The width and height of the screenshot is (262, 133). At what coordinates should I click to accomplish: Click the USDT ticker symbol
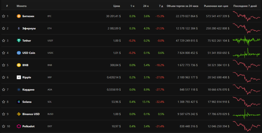pos(50,41)
